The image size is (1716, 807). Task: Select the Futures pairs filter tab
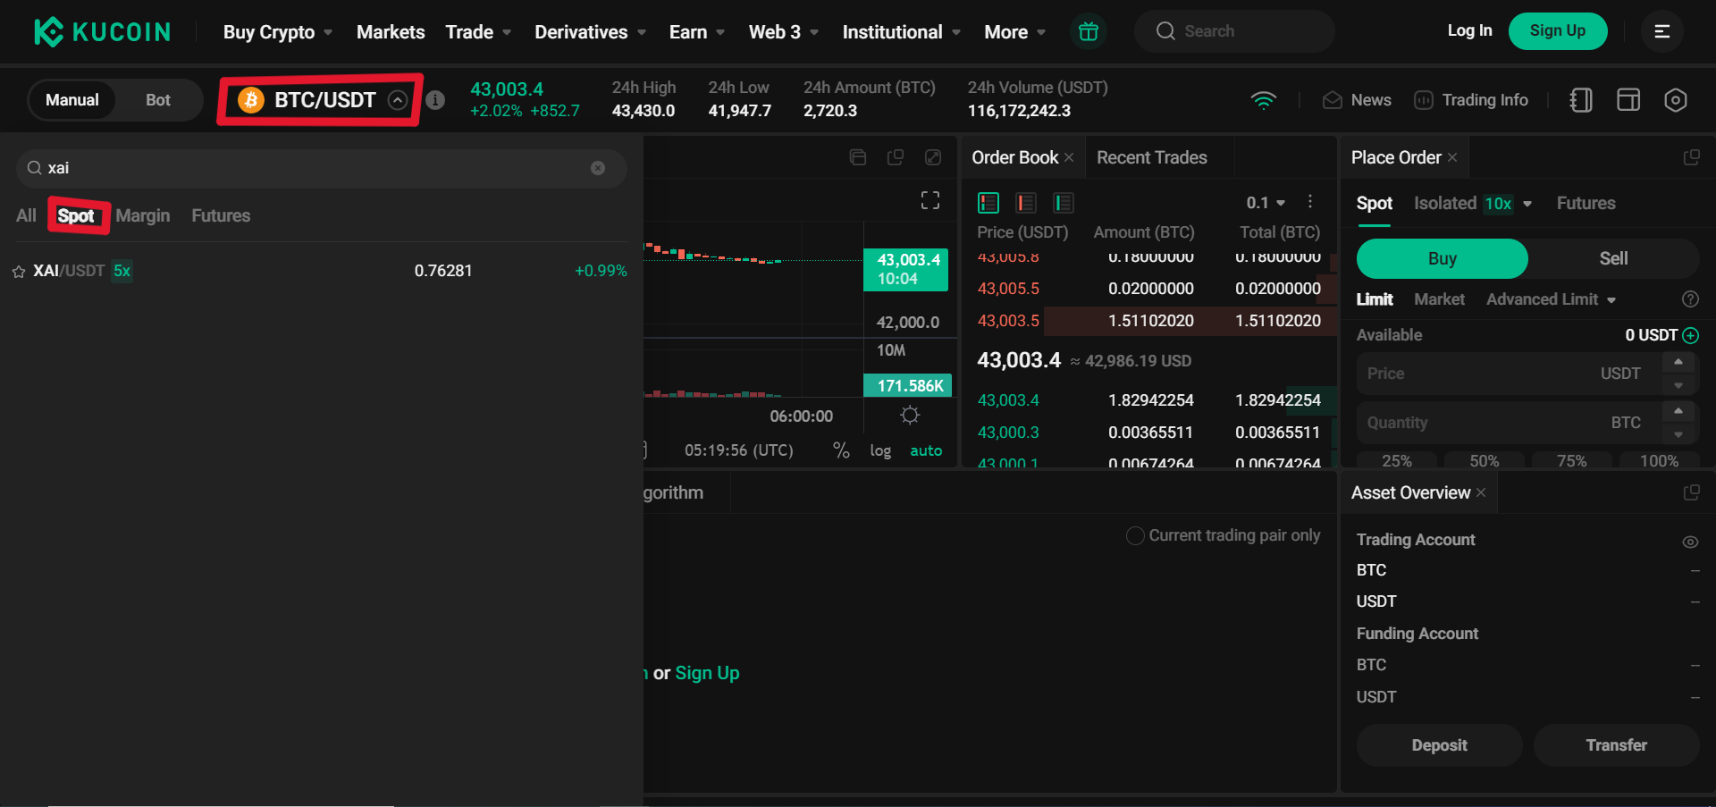click(221, 215)
